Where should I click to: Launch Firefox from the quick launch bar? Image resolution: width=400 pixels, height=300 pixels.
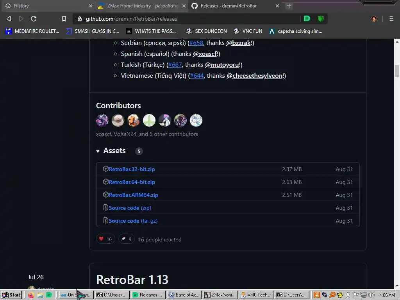(31, 295)
